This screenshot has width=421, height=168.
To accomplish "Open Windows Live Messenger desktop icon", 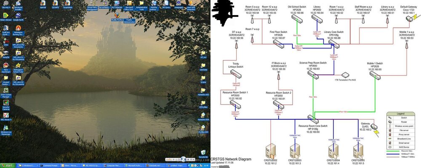I will [x=6, y=131].
